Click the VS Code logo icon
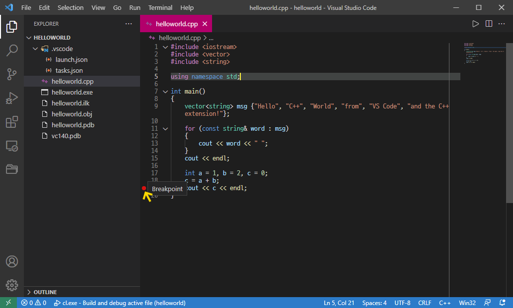The width and height of the screenshot is (513, 308). click(9, 7)
